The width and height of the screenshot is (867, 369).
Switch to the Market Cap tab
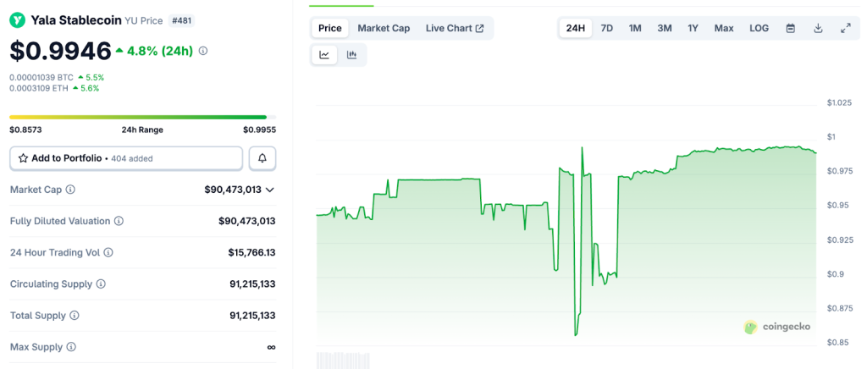coord(384,28)
